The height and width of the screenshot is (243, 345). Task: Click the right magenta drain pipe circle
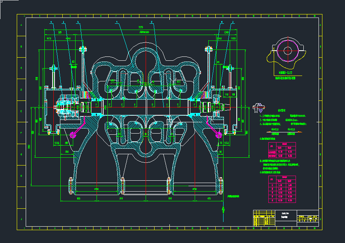[x=218, y=134]
